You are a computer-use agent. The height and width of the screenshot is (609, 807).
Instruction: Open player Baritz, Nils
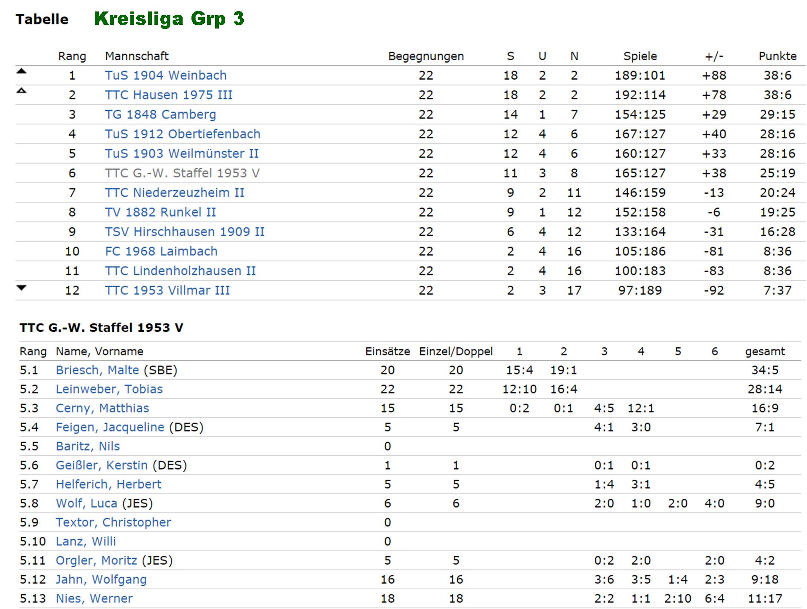[x=88, y=446]
